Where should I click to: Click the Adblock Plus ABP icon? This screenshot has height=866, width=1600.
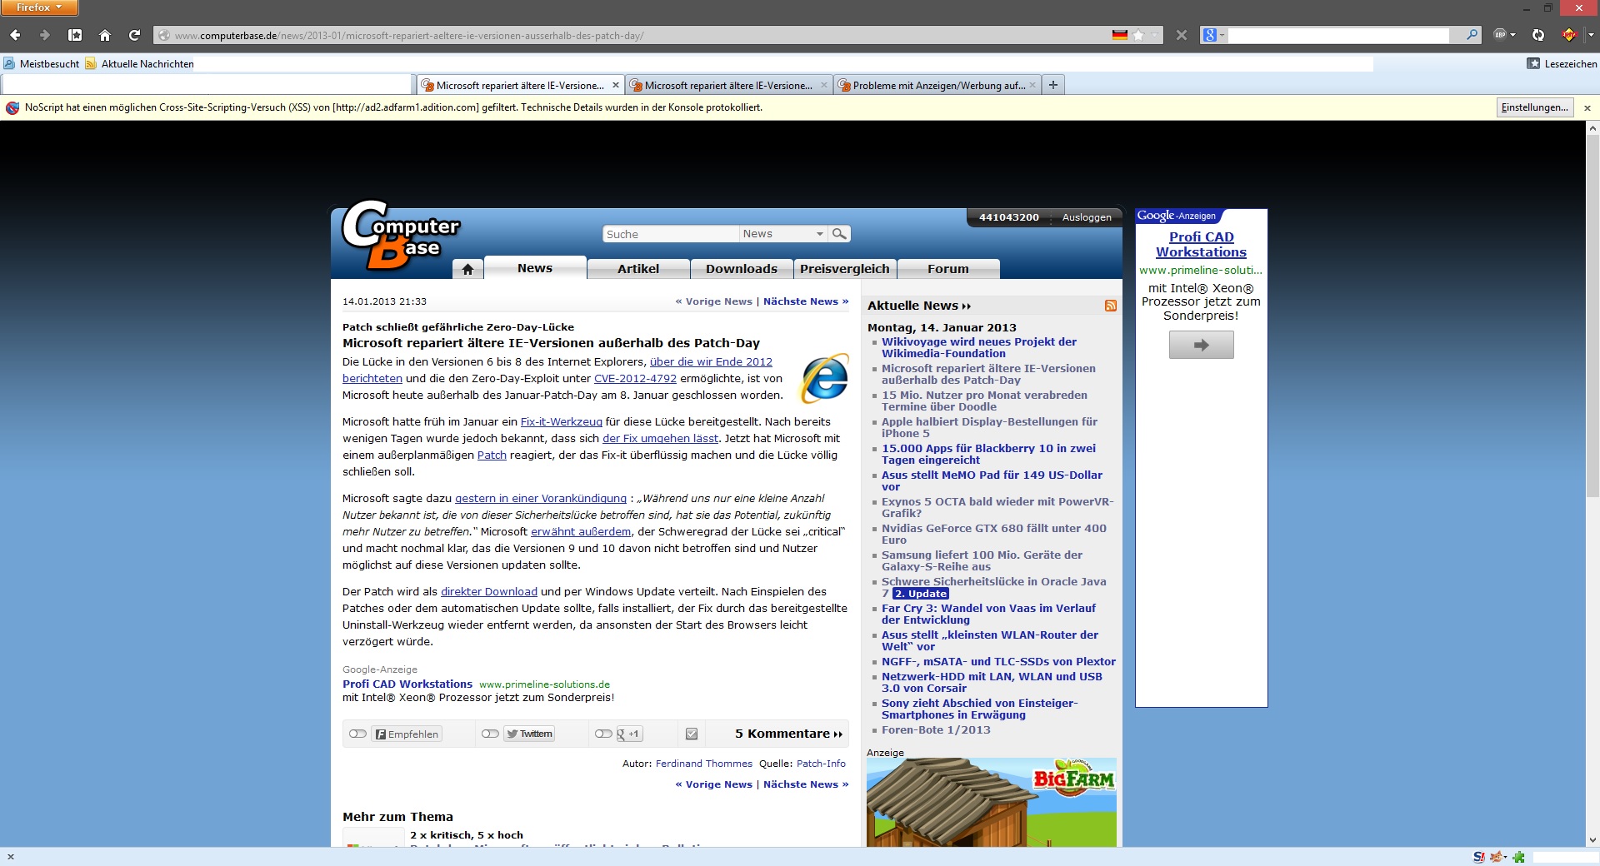point(1500,35)
